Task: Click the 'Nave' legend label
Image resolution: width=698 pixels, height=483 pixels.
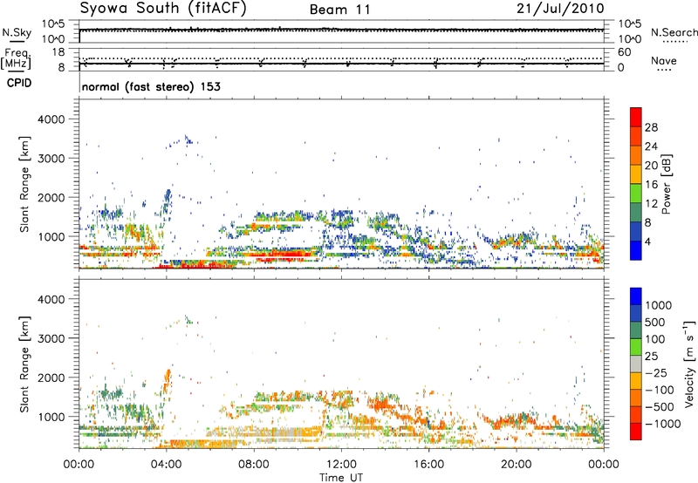Action: 664,60
